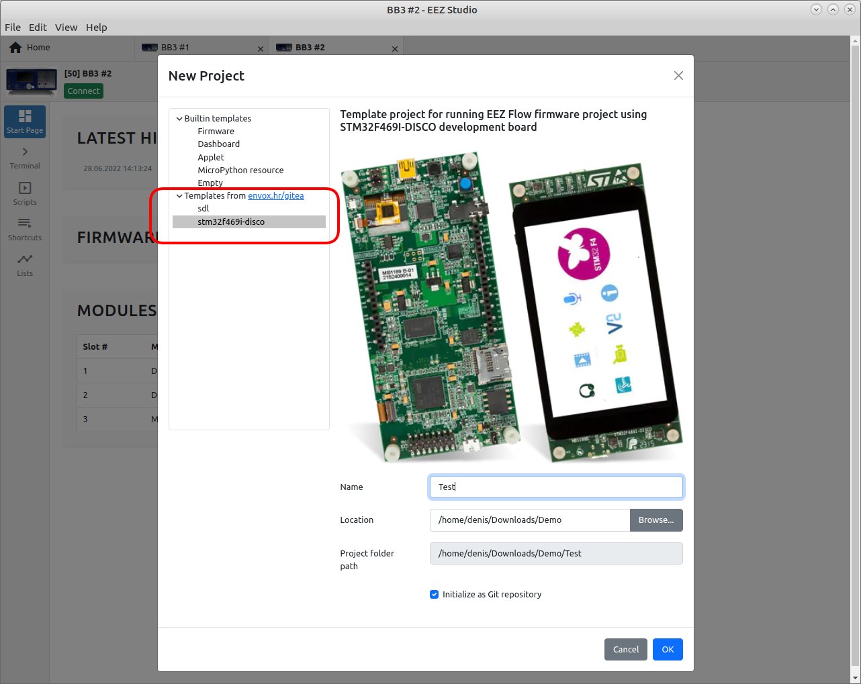Close the BB3 #1 tab

261,49
